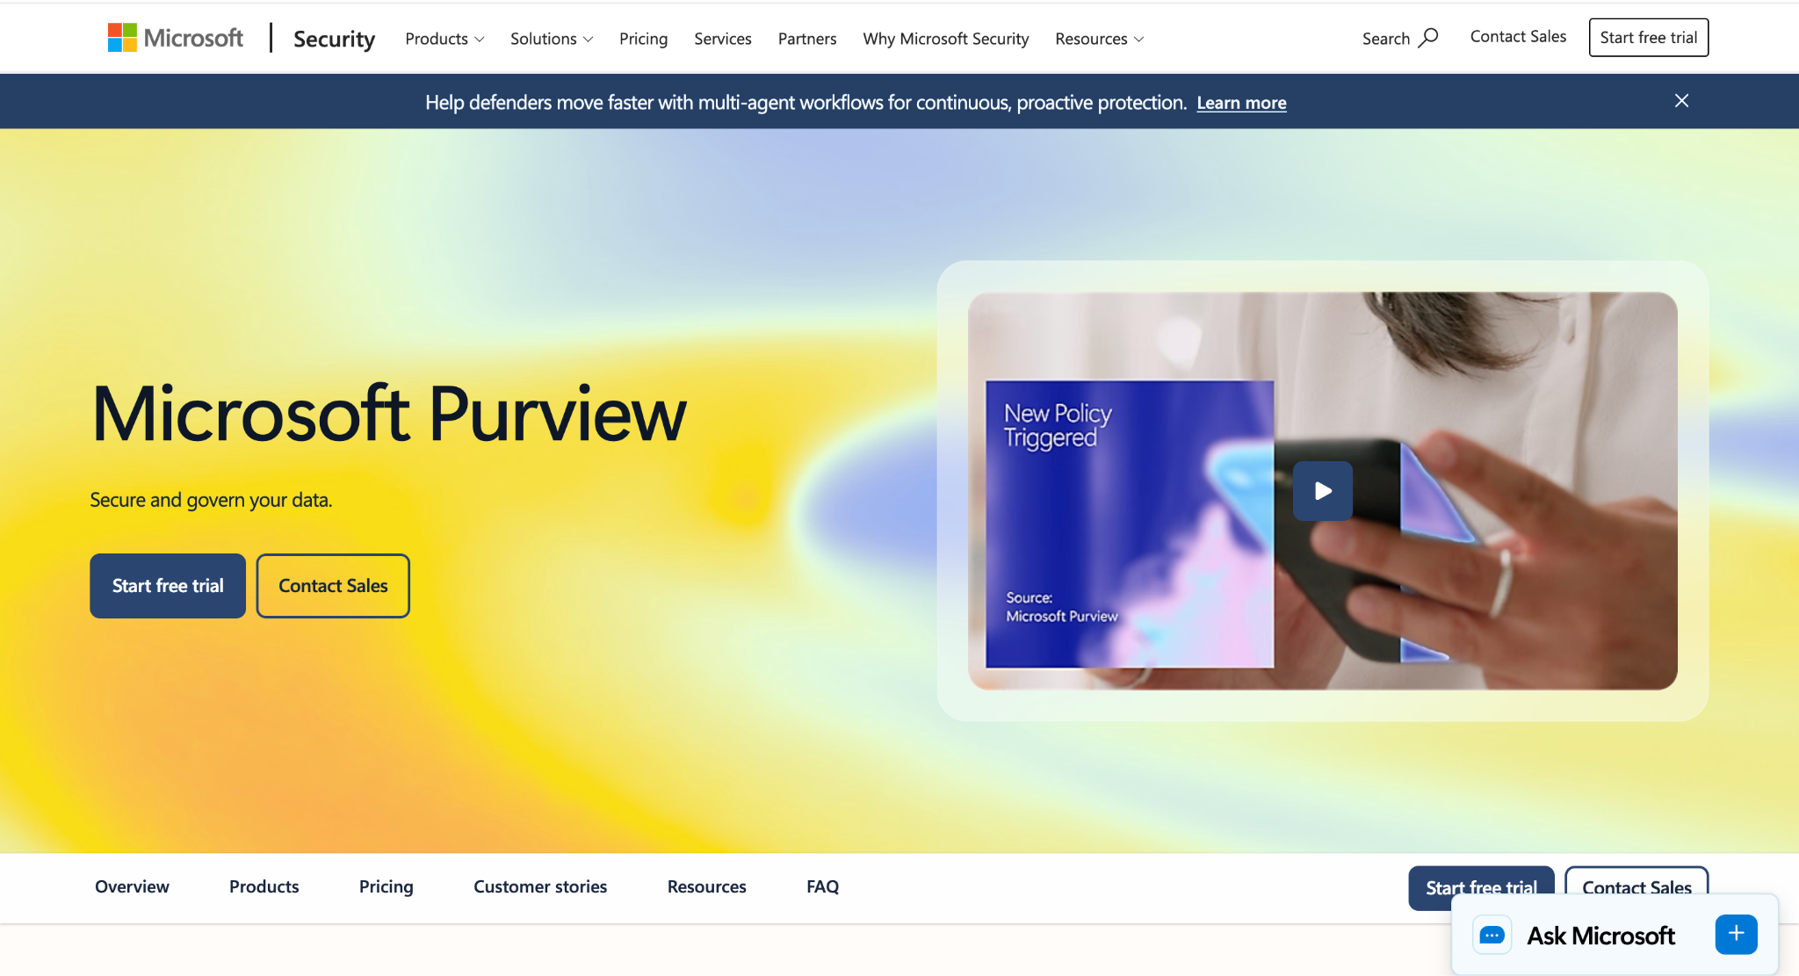Follow the Learn more banner link
This screenshot has width=1799, height=976.
click(x=1241, y=103)
